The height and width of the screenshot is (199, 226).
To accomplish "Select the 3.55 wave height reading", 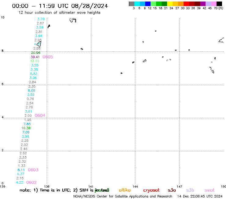I will tap(35, 65).
